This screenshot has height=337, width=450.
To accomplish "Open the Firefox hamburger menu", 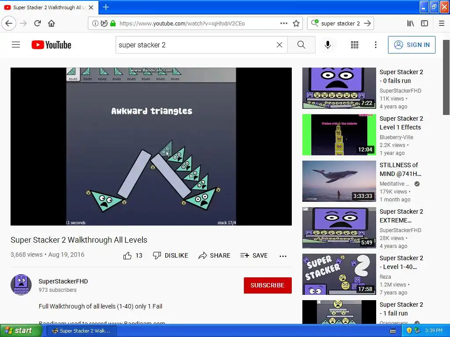I will [x=442, y=24].
